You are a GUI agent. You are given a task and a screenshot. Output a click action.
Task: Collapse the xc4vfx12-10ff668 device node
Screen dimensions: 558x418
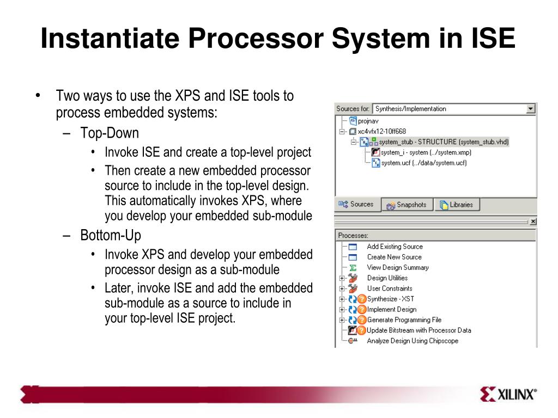pos(342,132)
